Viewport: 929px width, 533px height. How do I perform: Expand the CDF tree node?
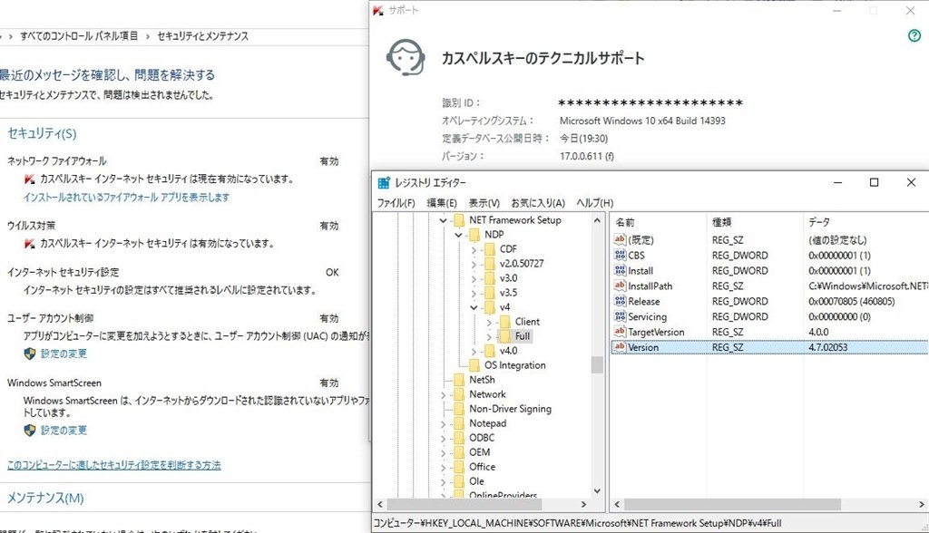[x=474, y=250]
